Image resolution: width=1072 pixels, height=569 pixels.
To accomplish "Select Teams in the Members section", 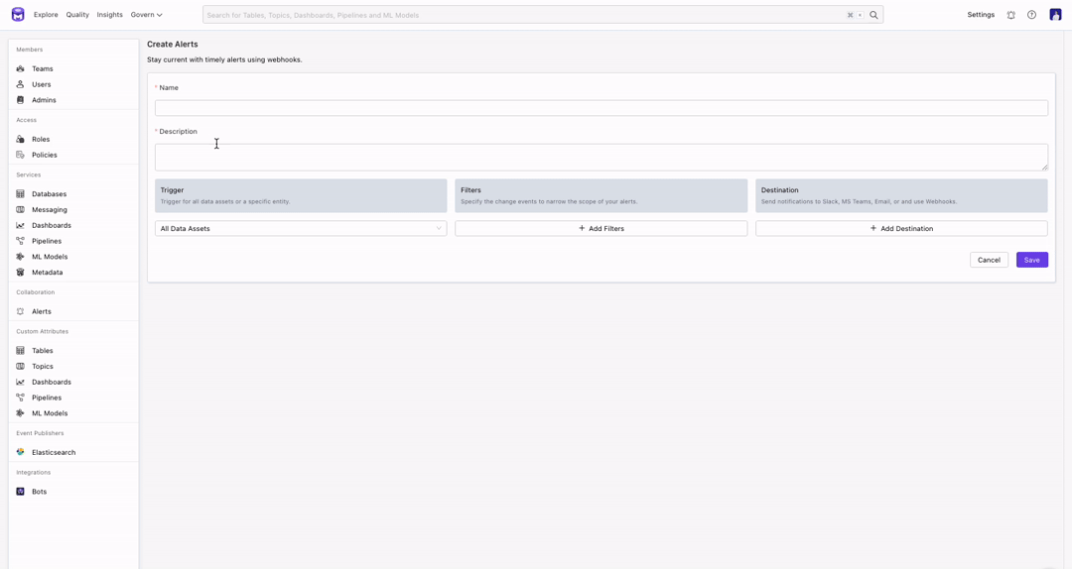I will pos(42,68).
